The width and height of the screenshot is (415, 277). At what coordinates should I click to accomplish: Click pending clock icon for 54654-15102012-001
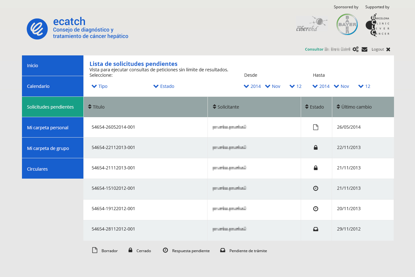click(316, 188)
